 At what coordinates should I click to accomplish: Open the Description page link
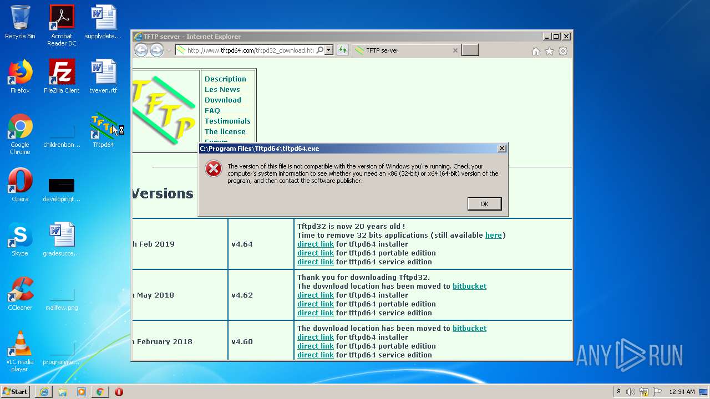pyautogui.click(x=225, y=79)
